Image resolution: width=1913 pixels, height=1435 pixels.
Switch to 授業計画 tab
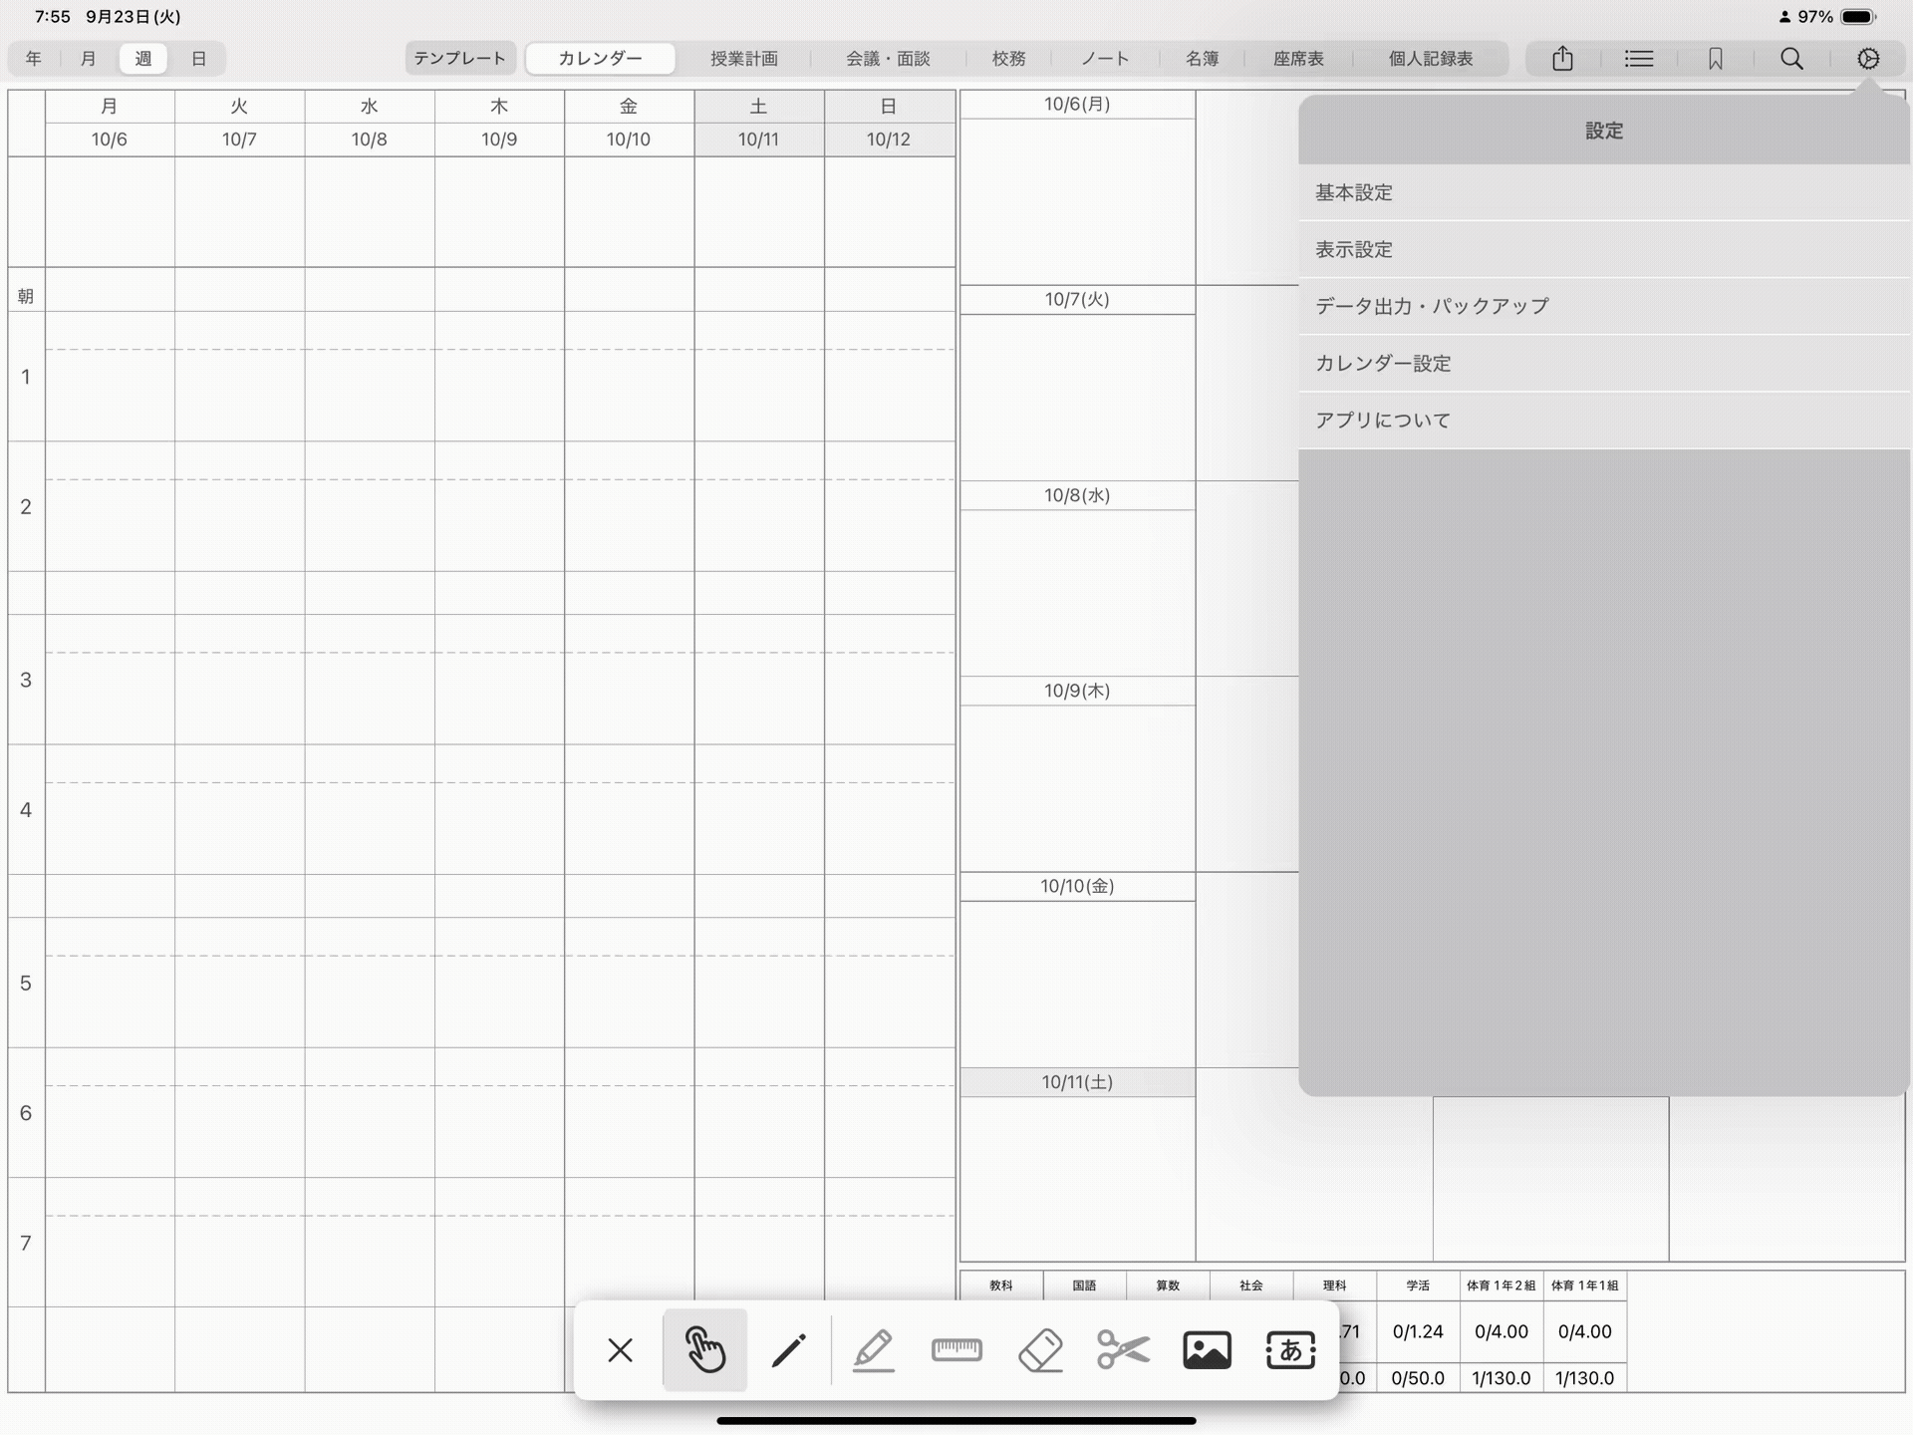pyautogui.click(x=743, y=59)
